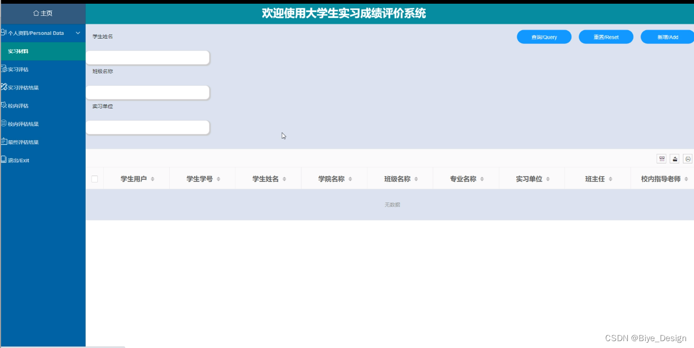Click the 校内评估结果 sidebar icon
The width and height of the screenshot is (694, 348).
(4, 124)
